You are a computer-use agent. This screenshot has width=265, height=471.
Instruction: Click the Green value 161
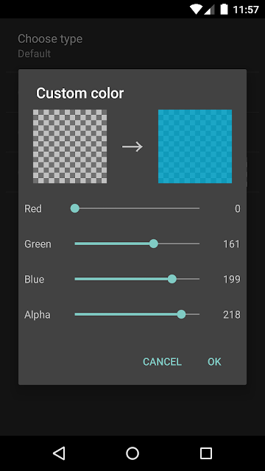pyautogui.click(x=232, y=244)
